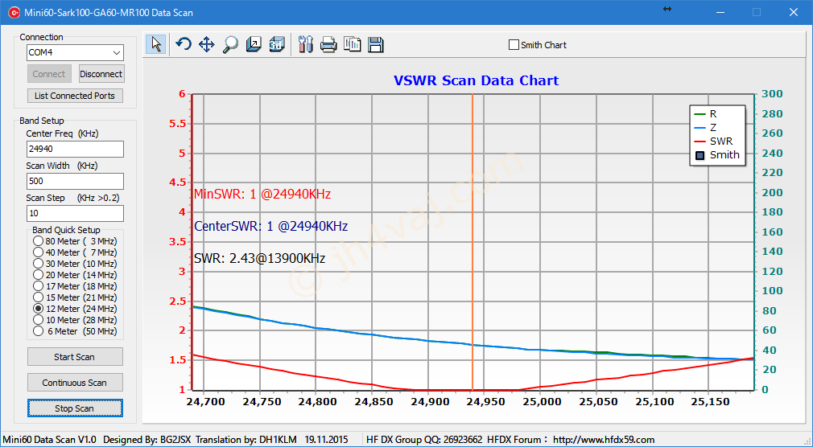Click the application logo in title bar
Viewport: 813px width, 447px height.
14,12
